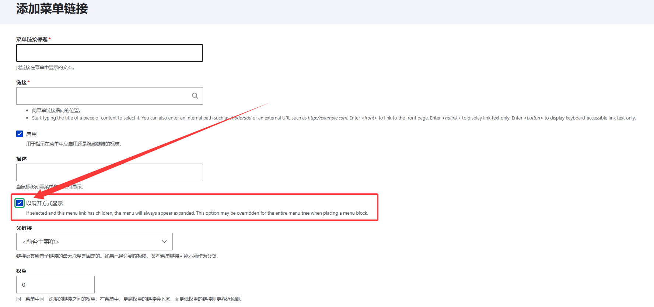Image resolution: width=654 pixels, height=307 pixels.
Task: Uncheck the 启用 checkbox
Action: click(x=20, y=134)
